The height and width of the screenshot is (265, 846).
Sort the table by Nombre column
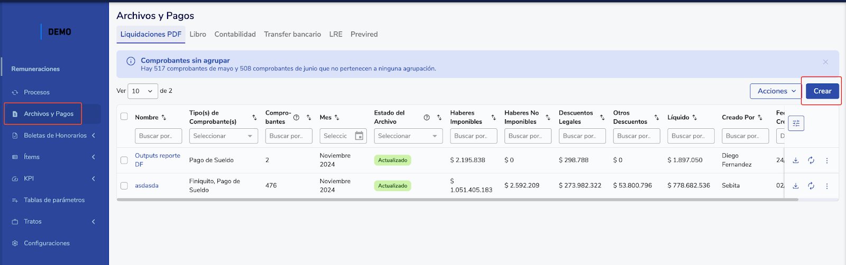click(164, 118)
